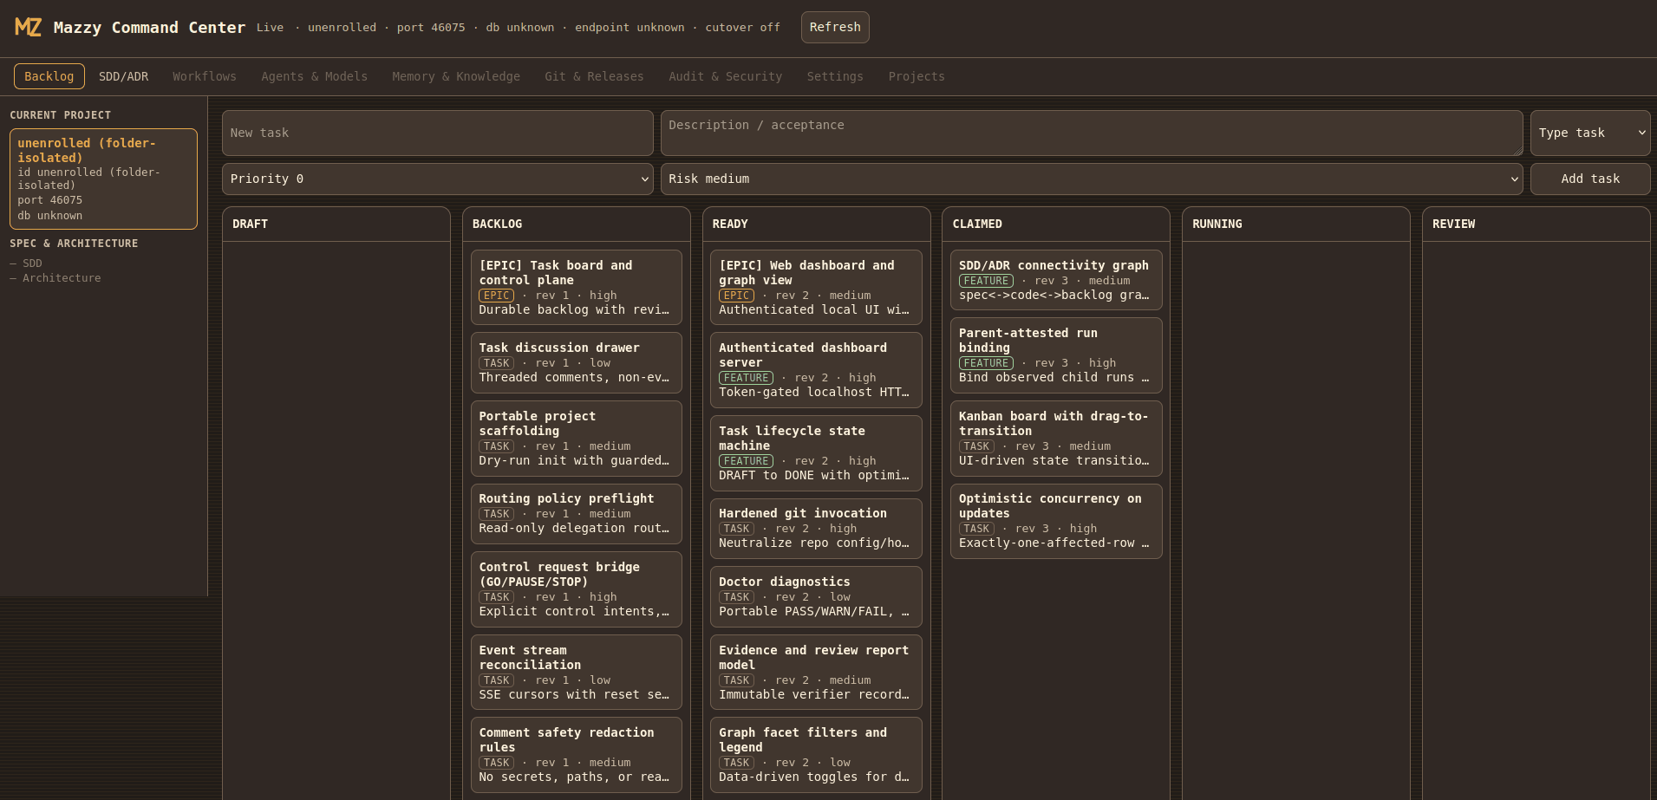The image size is (1657, 800).
Task: Click FEATURE badge on SDD/ADR connectivity graph
Action: 986,281
